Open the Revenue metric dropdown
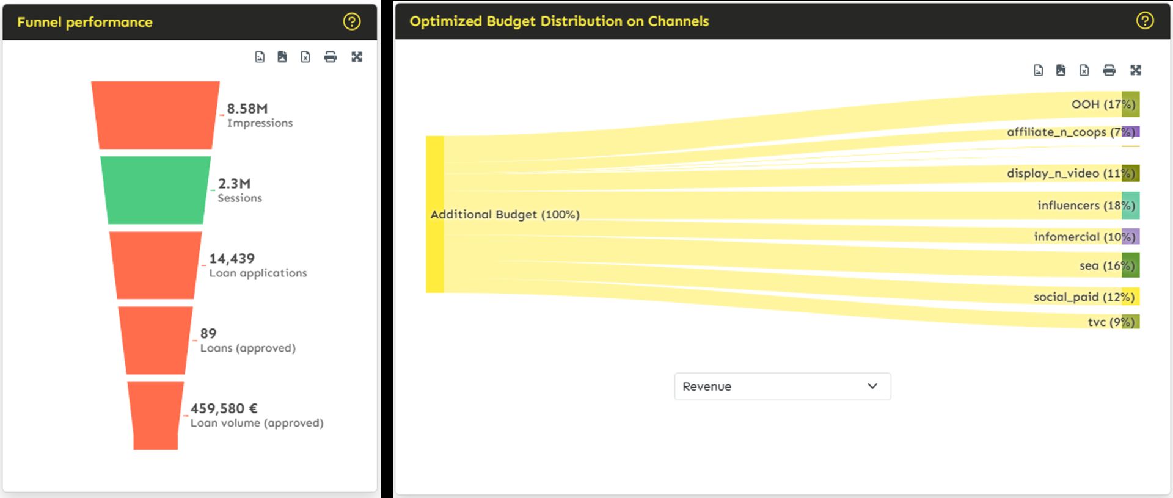 coord(782,386)
